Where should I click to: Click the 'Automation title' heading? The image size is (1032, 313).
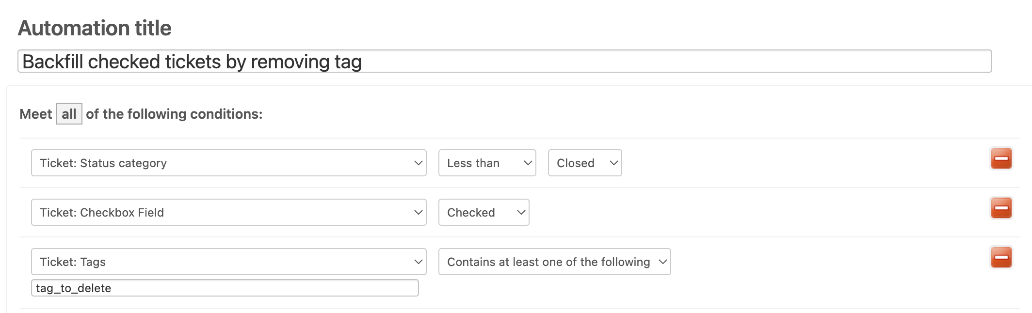95,28
